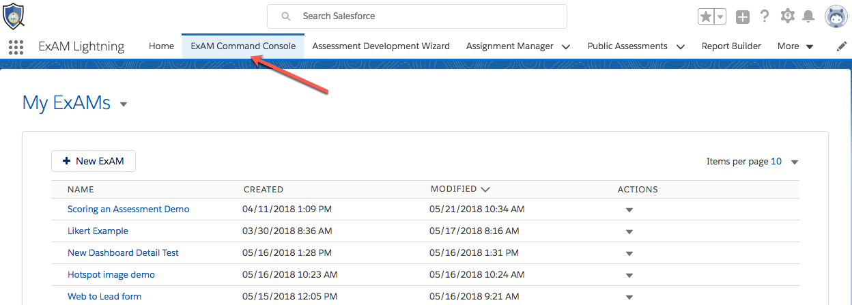852x305 pixels.
Task: Open actions menu for Scoring an Assessment Demo
Action: (x=629, y=210)
